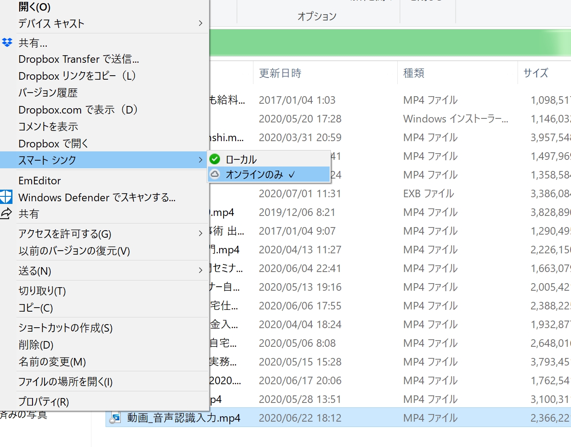Click the cloud icon for オンラインのみ
Screen dimensions: 571x447
[215, 174]
